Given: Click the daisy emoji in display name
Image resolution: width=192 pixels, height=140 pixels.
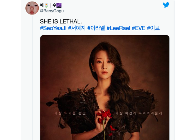Looking at the screenshot, I should 46,5.
